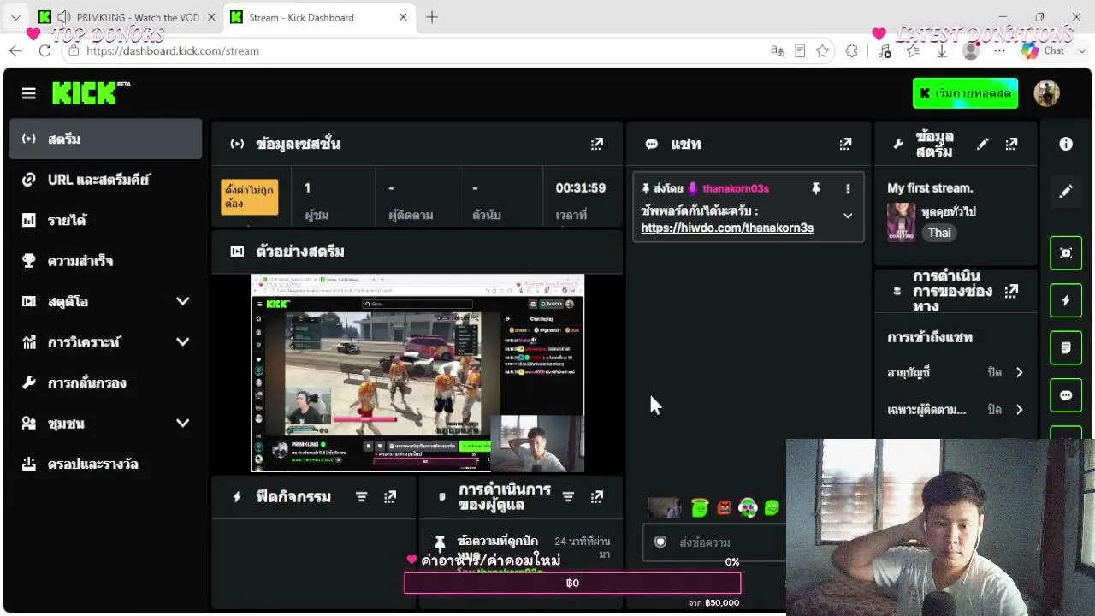Open the browser downloads icon
The height and width of the screenshot is (616, 1095).
[942, 50]
